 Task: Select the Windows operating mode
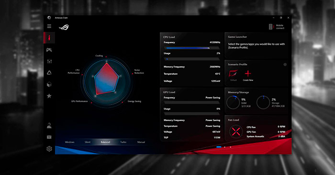[70, 142]
